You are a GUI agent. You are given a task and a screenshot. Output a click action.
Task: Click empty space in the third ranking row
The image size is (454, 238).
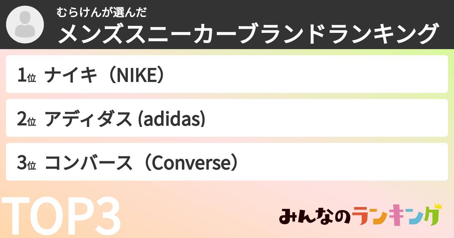click(340, 162)
